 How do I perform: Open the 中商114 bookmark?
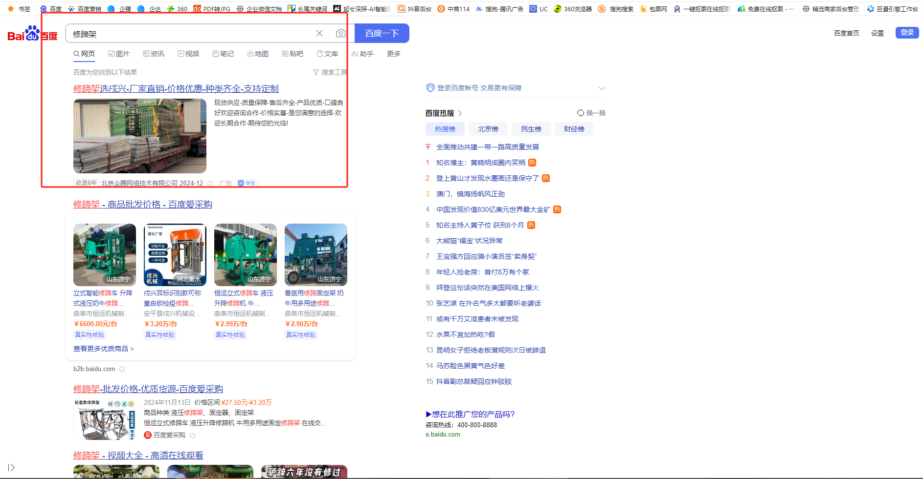453,9
